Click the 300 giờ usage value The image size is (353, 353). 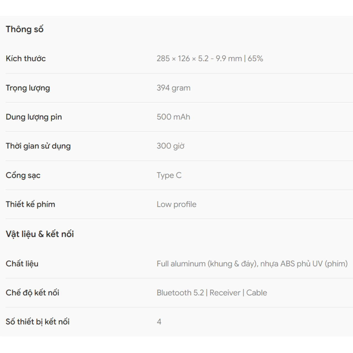[x=170, y=146]
